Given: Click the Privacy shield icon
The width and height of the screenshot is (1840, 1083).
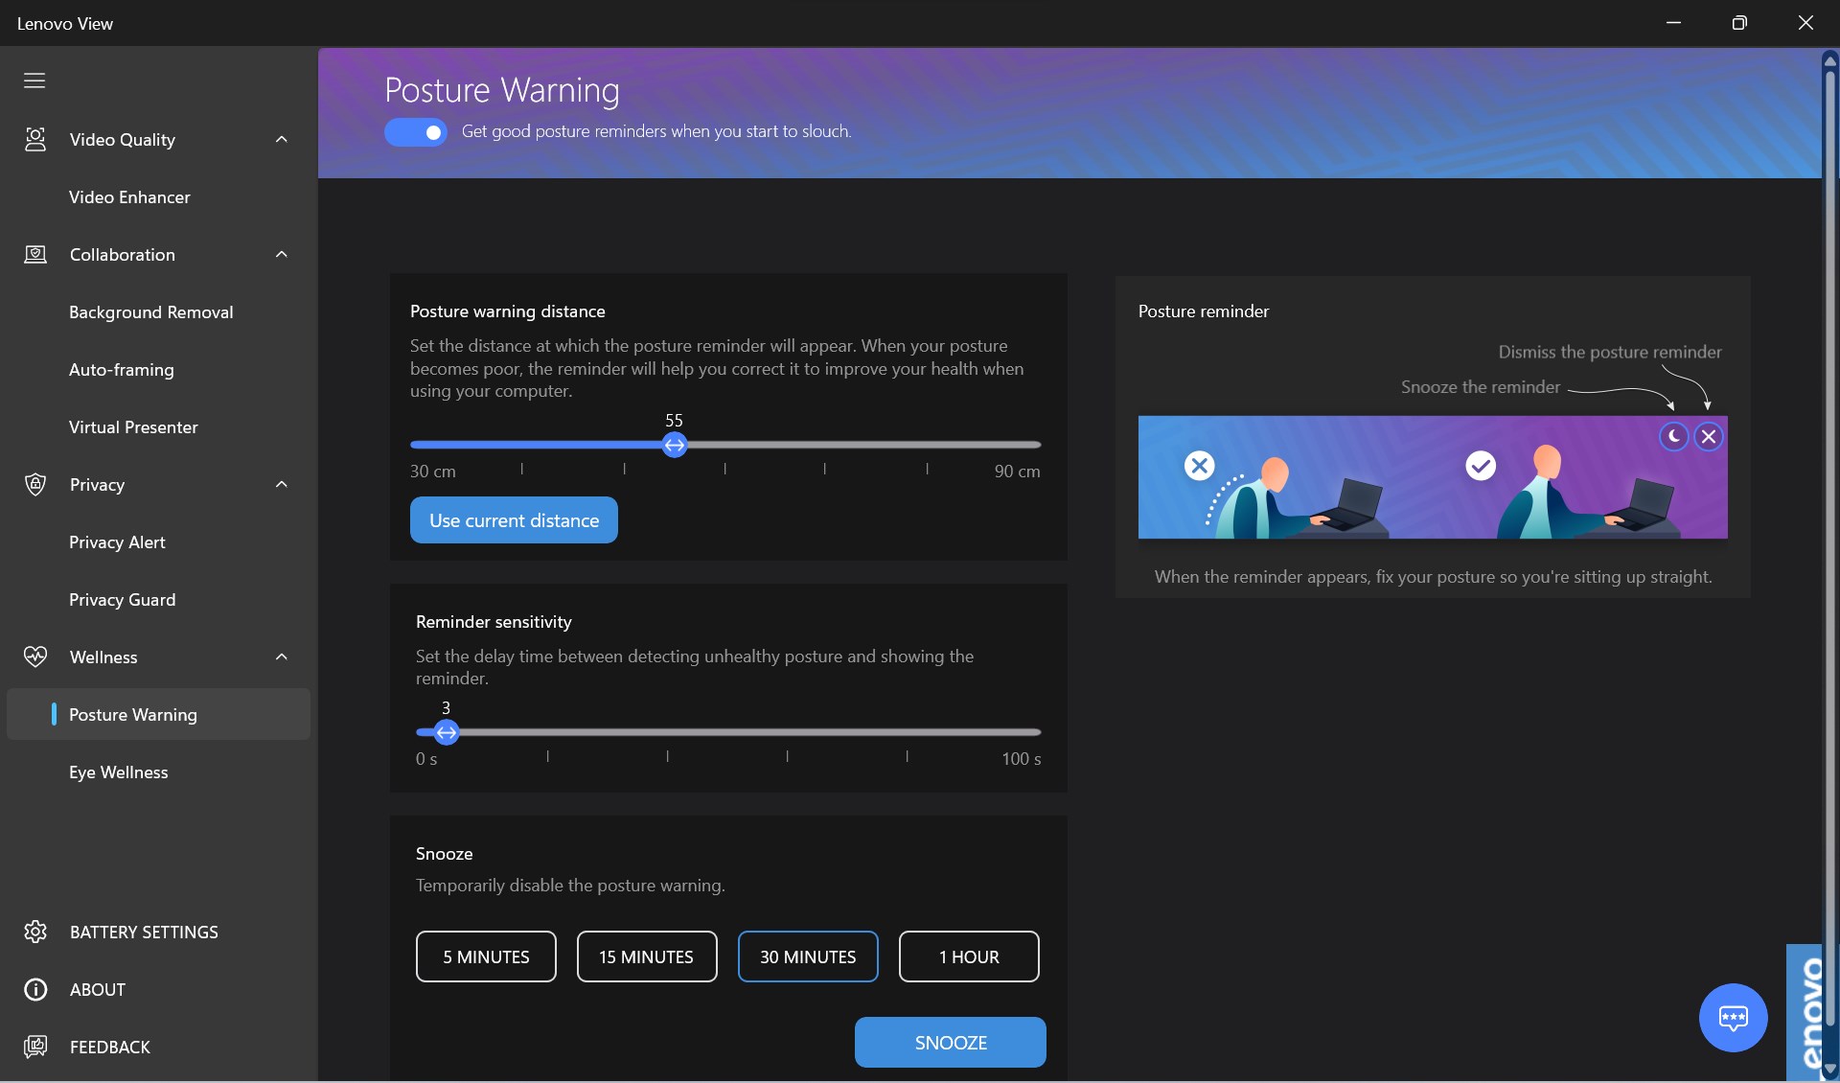Looking at the screenshot, I should click(x=35, y=485).
